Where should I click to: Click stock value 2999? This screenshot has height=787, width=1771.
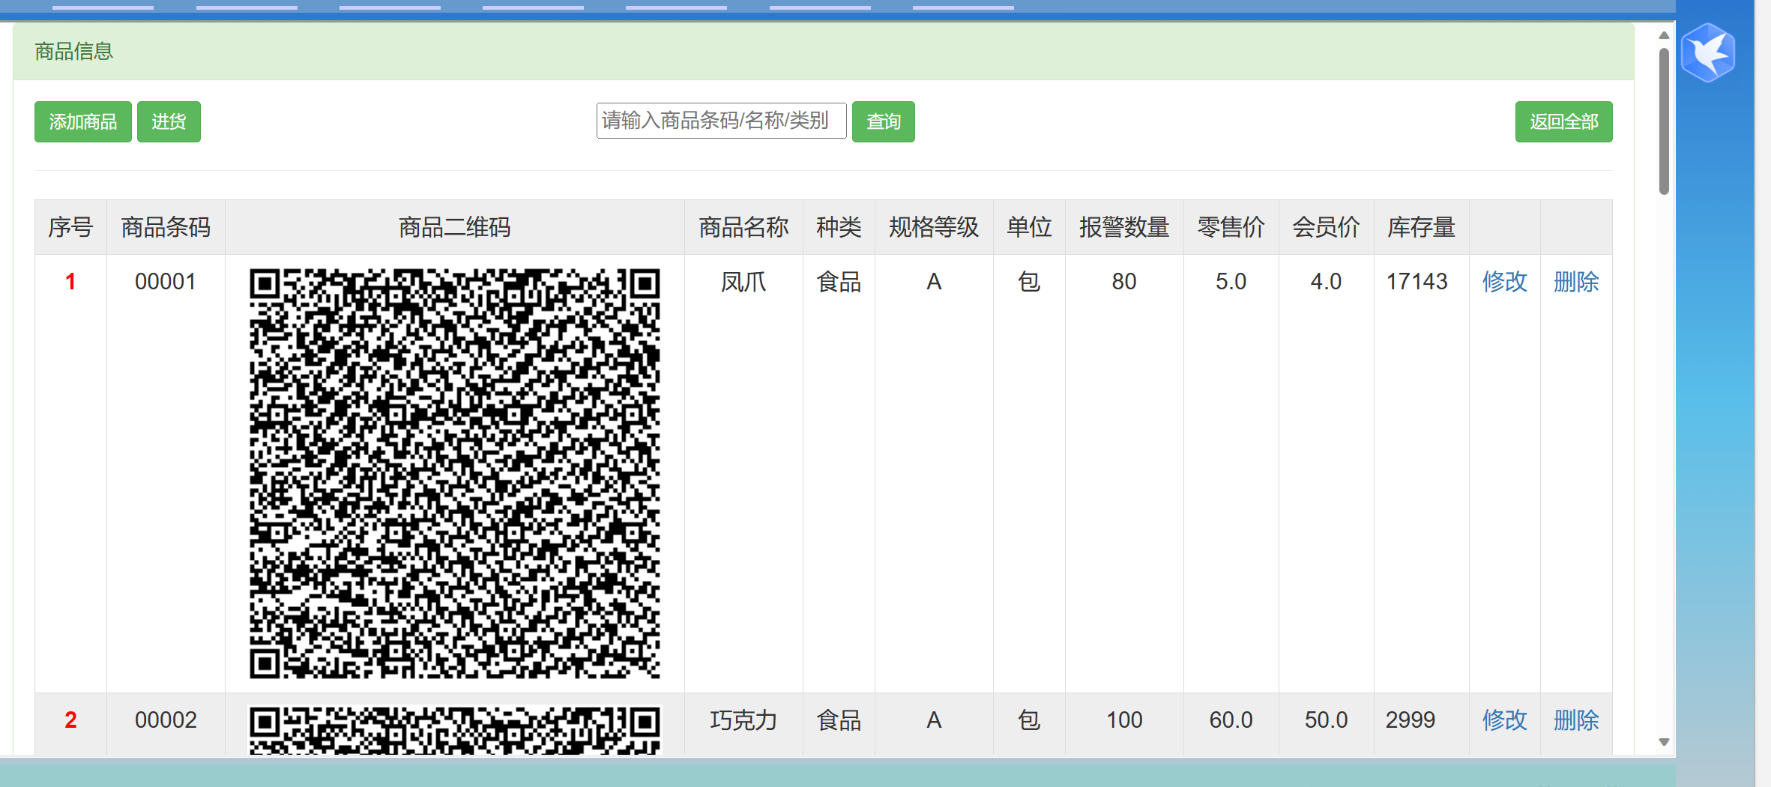[x=1410, y=720]
